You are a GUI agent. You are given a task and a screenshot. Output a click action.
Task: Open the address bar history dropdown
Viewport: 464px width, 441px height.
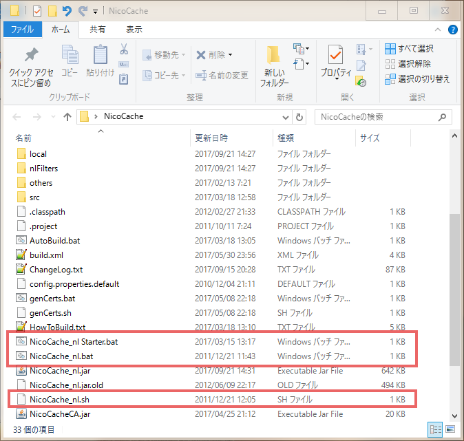286,118
